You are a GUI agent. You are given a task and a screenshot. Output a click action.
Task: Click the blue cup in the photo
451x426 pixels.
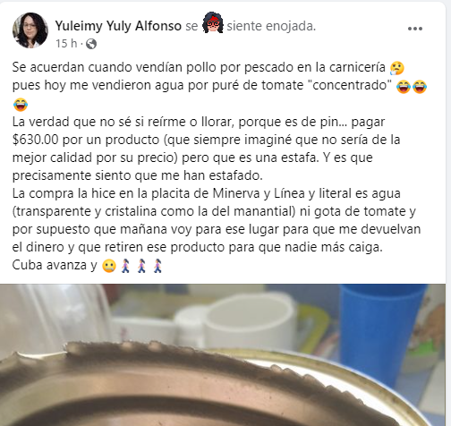(381, 331)
